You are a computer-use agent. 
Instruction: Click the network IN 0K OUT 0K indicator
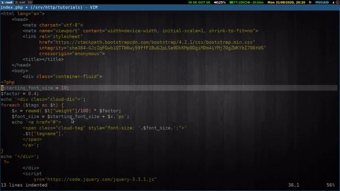click(x=199, y=2)
